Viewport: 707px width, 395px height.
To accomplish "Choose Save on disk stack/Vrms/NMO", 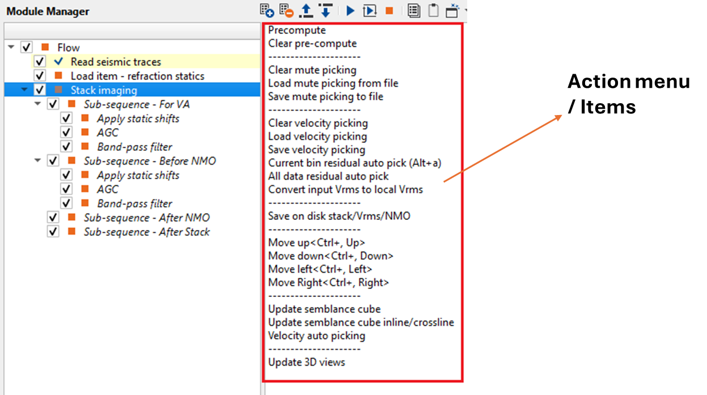I will 339,216.
